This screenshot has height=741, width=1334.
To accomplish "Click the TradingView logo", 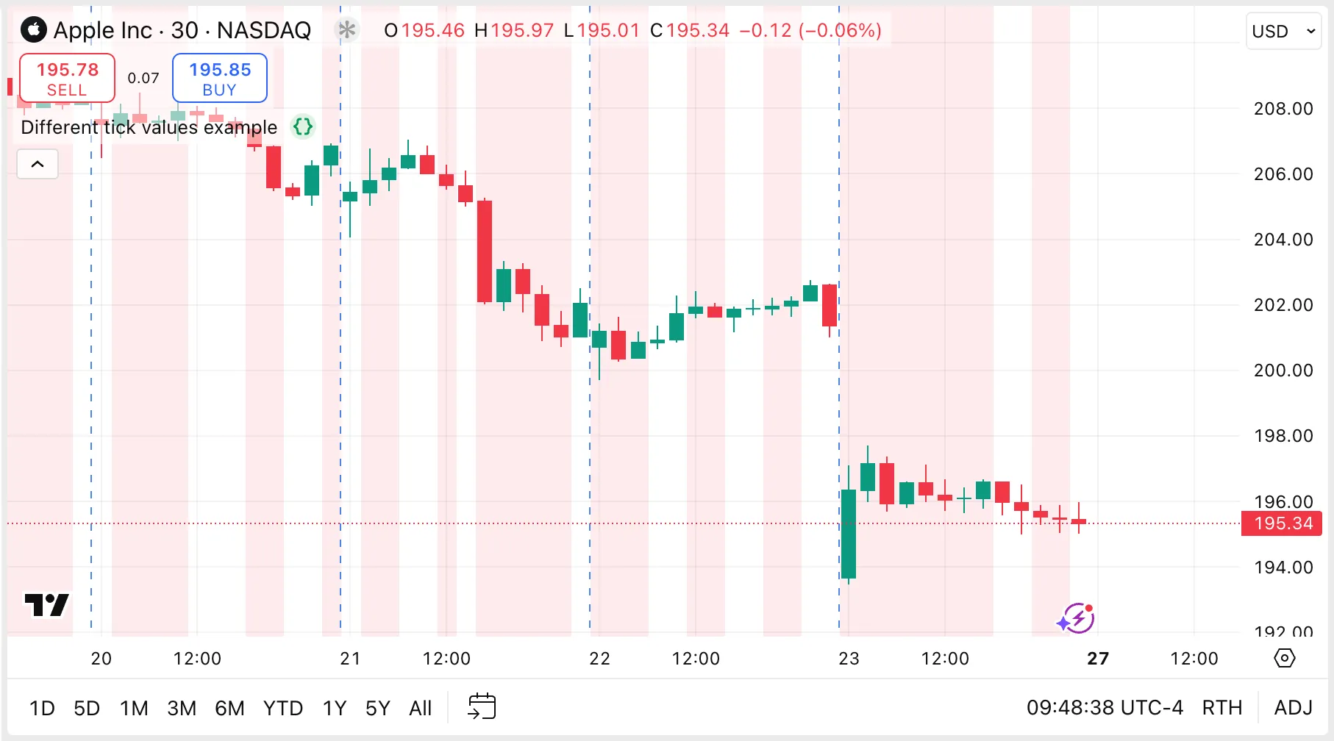I will pos(46,606).
